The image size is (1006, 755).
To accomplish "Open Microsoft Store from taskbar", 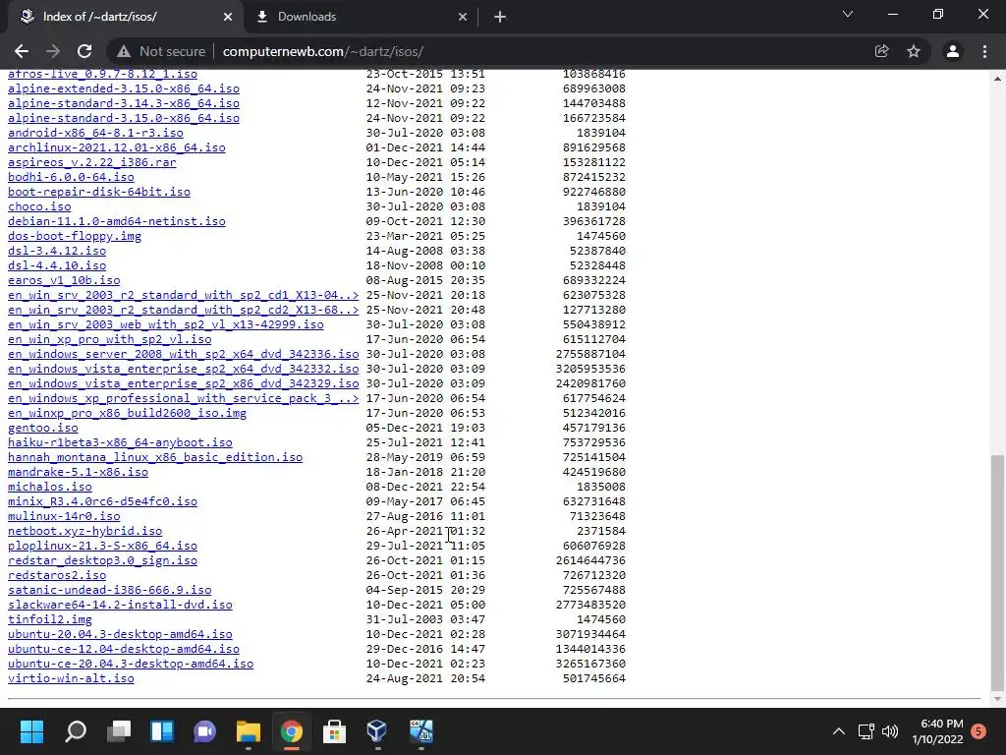I will [334, 731].
